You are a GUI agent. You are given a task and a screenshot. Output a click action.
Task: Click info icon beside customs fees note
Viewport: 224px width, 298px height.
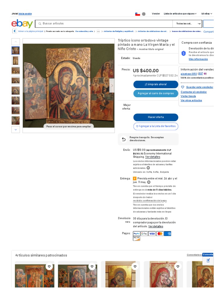[x=148, y=168]
